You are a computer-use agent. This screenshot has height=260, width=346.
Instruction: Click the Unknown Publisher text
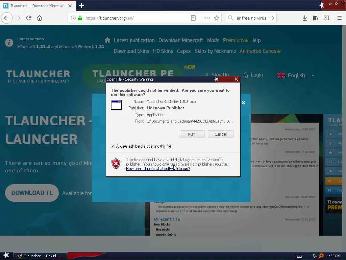pyautogui.click(x=166, y=108)
